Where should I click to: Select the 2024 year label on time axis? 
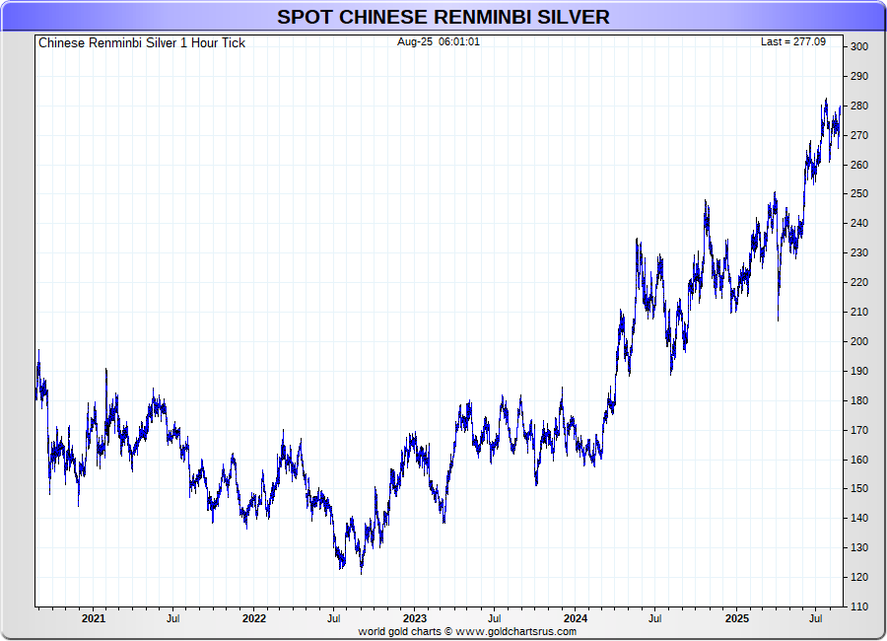(x=576, y=618)
